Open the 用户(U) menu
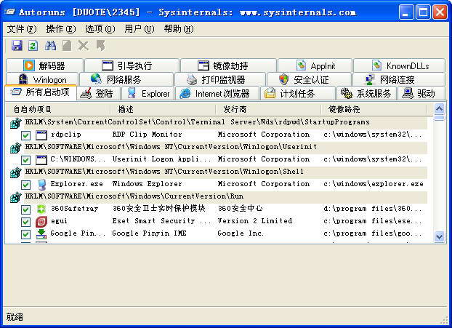The width and height of the screenshot is (452, 328). (140, 29)
